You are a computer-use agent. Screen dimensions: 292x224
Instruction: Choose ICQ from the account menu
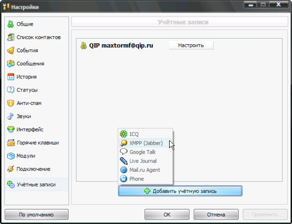click(x=145, y=134)
